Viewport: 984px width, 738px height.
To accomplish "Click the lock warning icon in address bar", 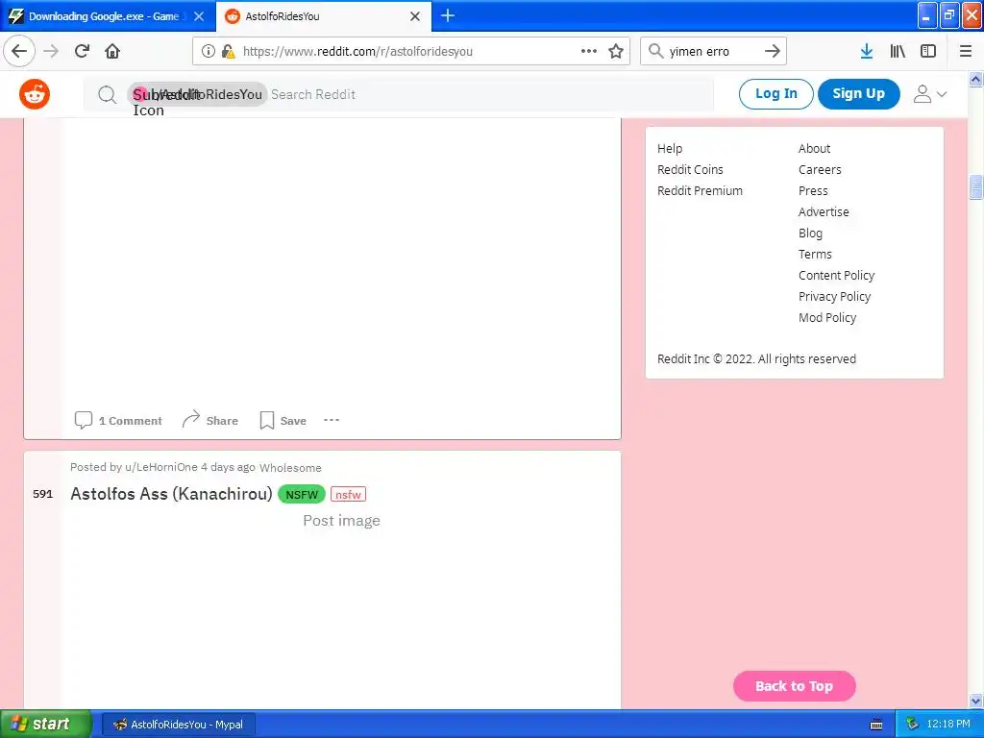I will click(228, 52).
